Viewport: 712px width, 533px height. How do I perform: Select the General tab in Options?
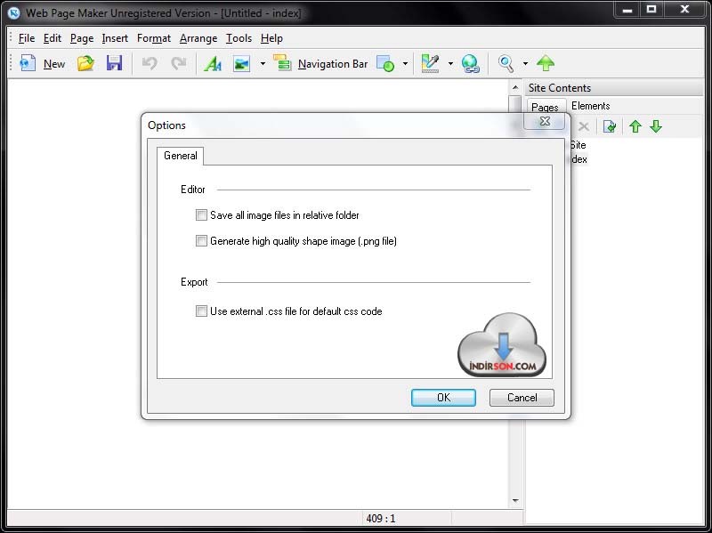[x=181, y=156]
